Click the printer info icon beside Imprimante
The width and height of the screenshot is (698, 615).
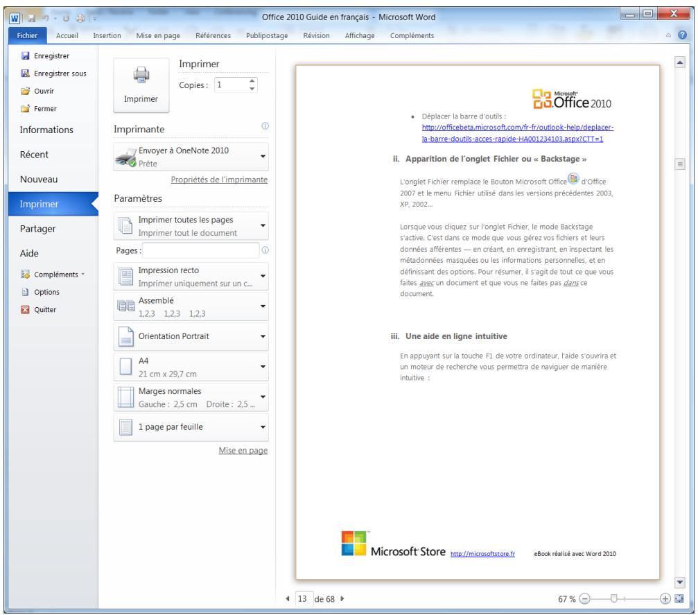265,126
